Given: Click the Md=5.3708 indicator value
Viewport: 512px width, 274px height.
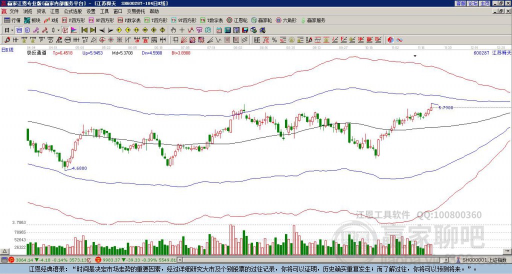Looking at the screenshot, I should [x=122, y=52].
